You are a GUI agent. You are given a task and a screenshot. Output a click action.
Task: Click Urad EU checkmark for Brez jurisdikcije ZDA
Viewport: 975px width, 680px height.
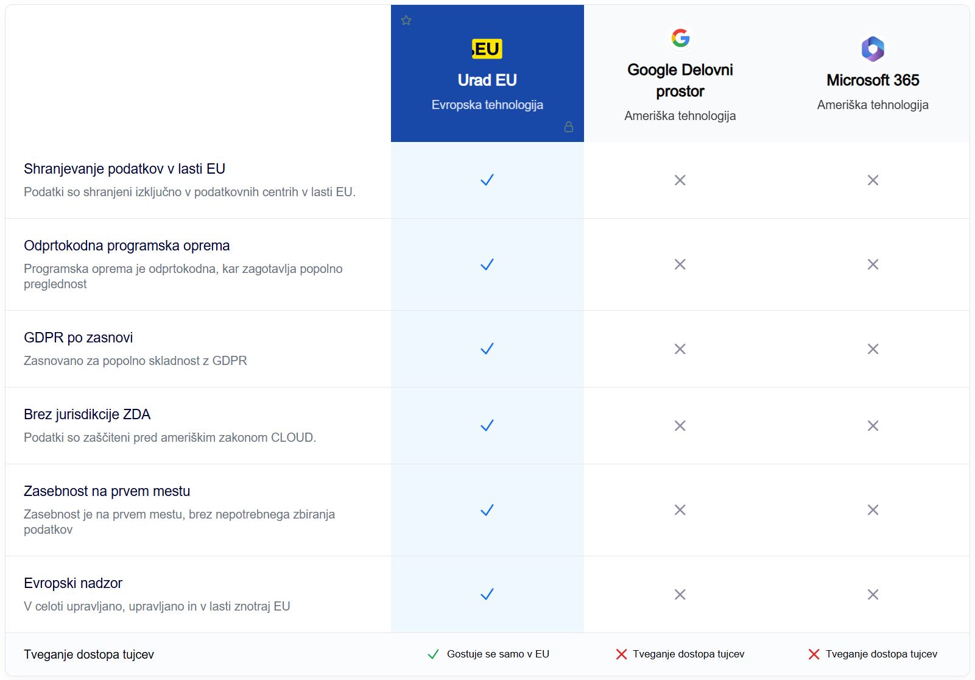pos(487,426)
